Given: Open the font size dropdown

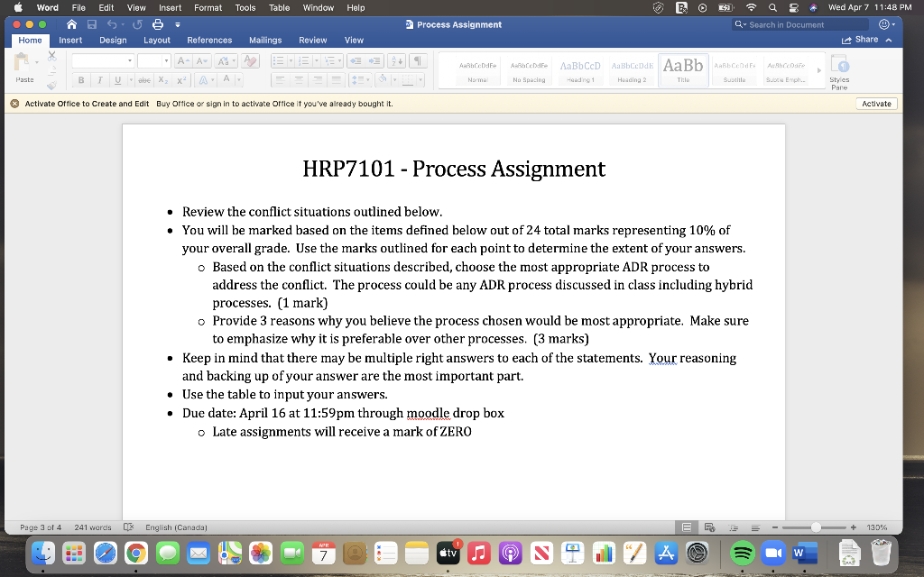Looking at the screenshot, I should pyautogui.click(x=166, y=60).
